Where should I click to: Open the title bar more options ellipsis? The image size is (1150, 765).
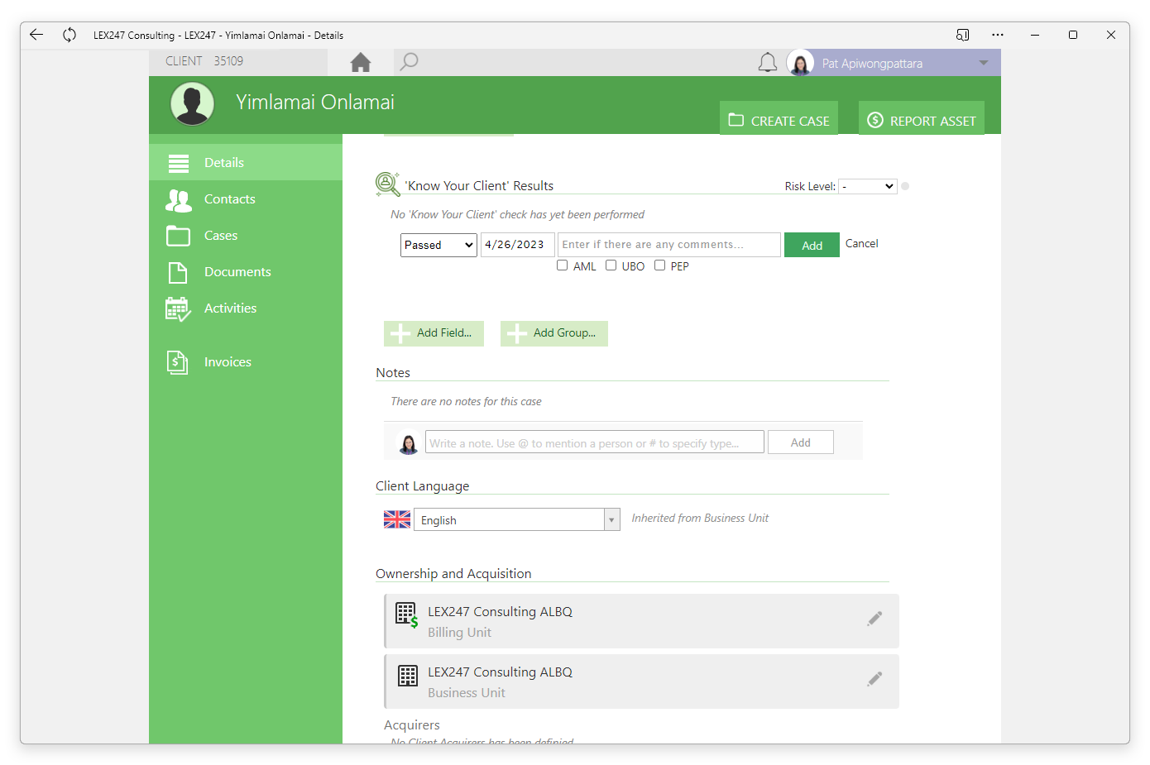[x=998, y=35]
